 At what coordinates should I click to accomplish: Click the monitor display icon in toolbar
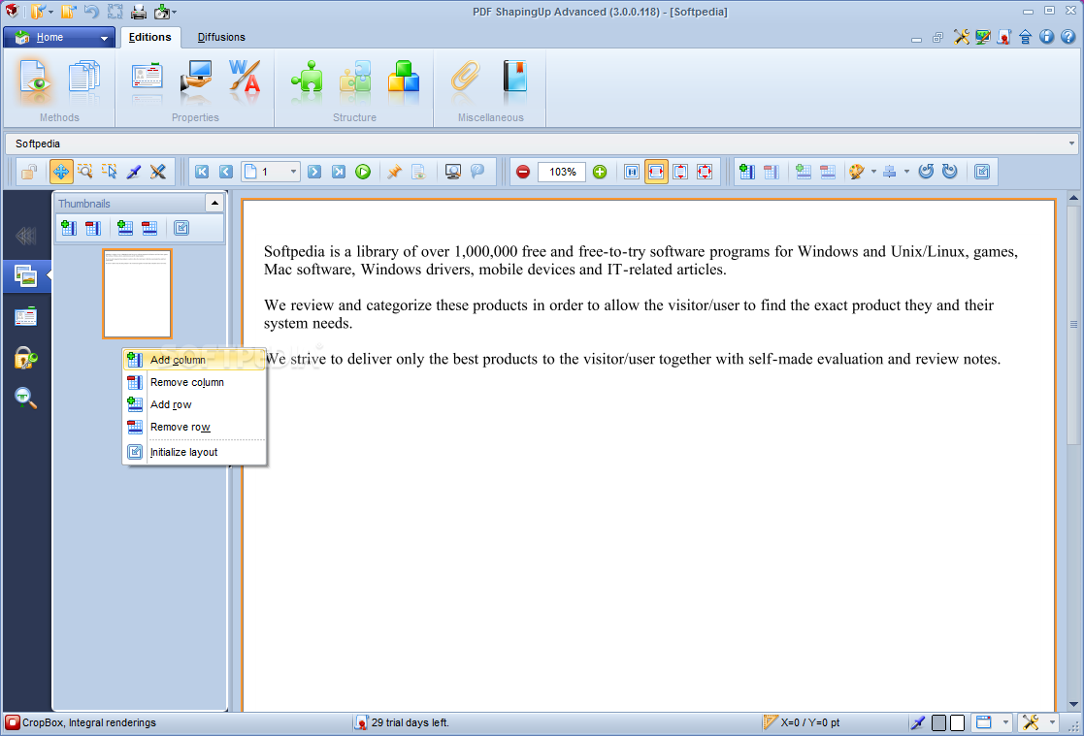(453, 172)
